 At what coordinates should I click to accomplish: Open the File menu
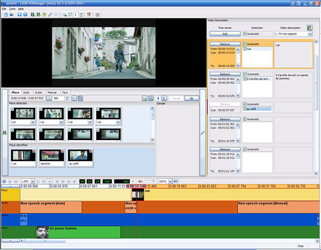pyautogui.click(x=4, y=9)
